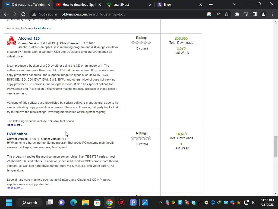Open the purple P app on taskbar
Screen dimensions: 278x209
coord(133,202)
